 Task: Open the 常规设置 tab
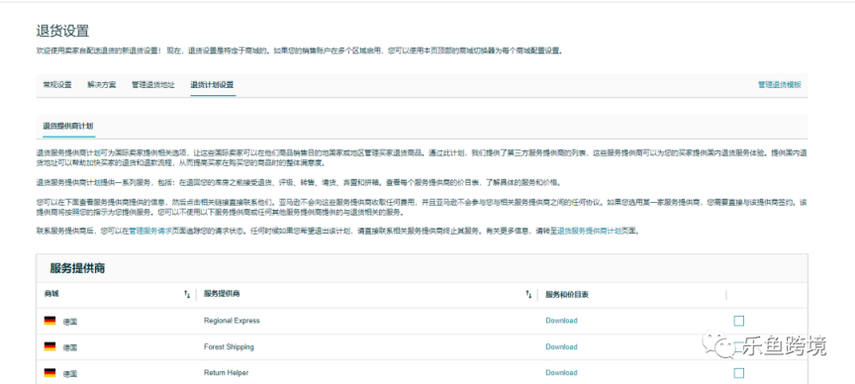coord(57,85)
